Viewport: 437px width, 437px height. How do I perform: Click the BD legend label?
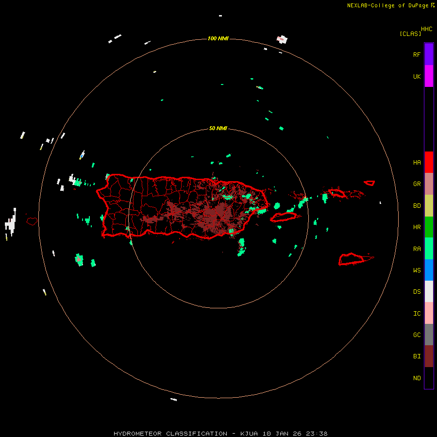417,206
